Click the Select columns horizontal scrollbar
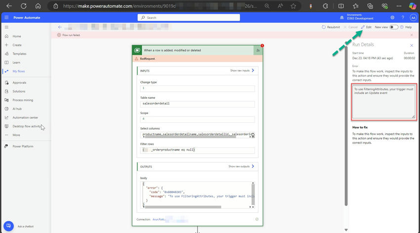The height and width of the screenshot is (233, 420). tap(190, 137)
